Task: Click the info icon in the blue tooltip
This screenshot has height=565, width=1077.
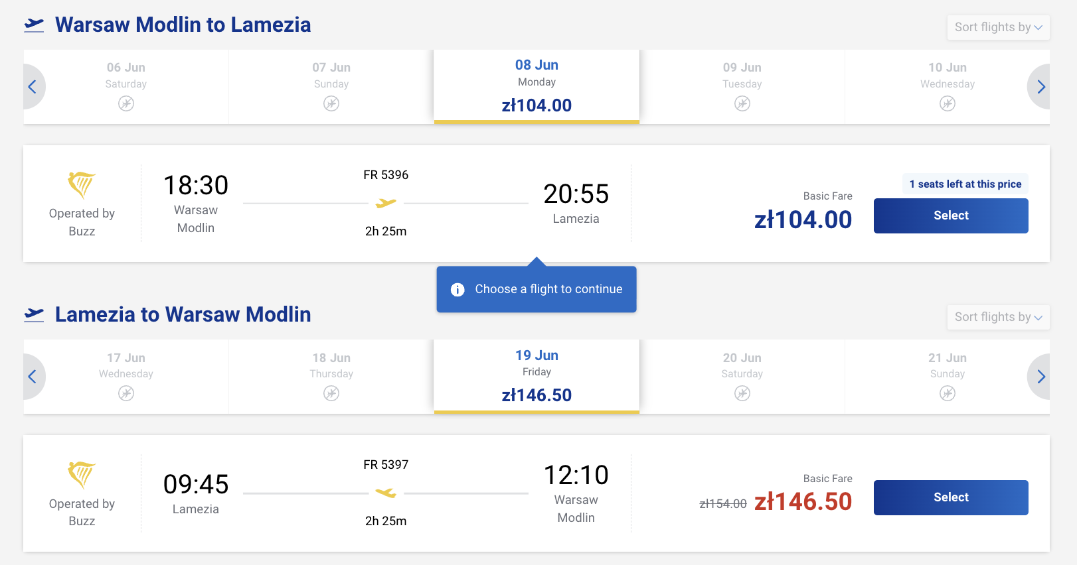Action: coord(457,290)
